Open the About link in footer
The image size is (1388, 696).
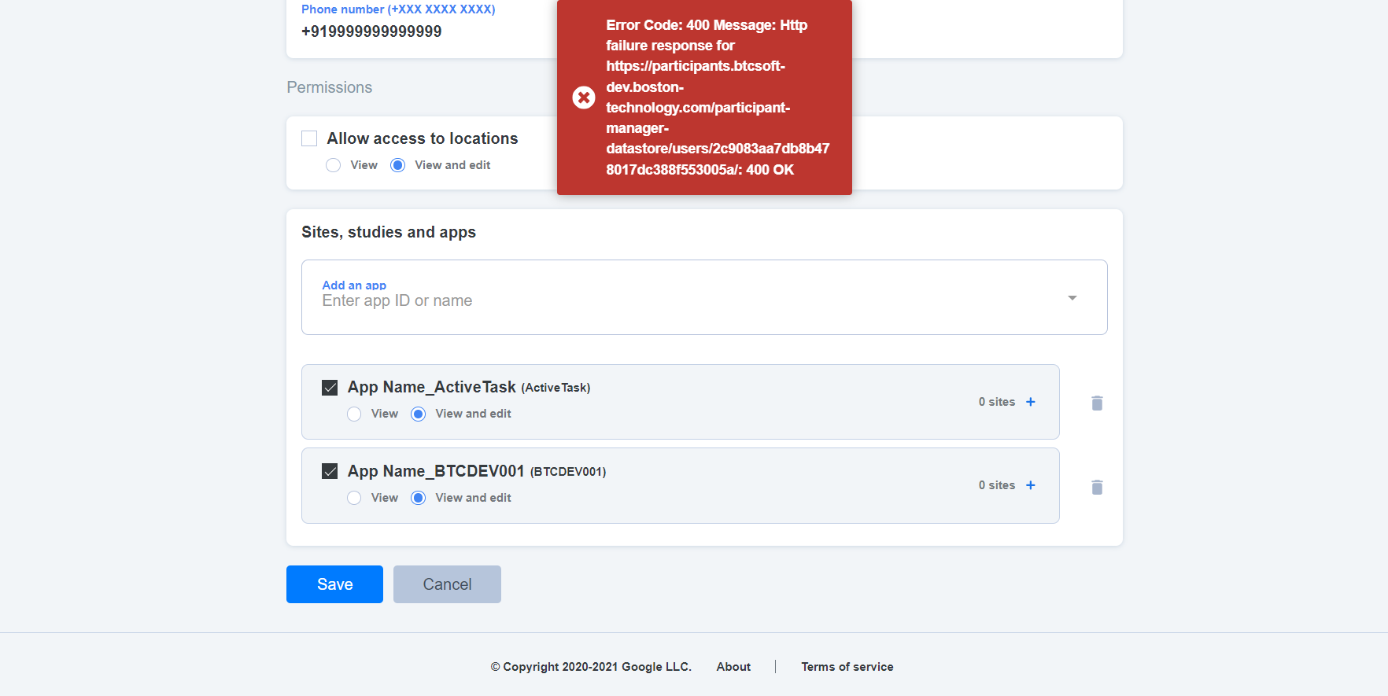[x=733, y=667]
